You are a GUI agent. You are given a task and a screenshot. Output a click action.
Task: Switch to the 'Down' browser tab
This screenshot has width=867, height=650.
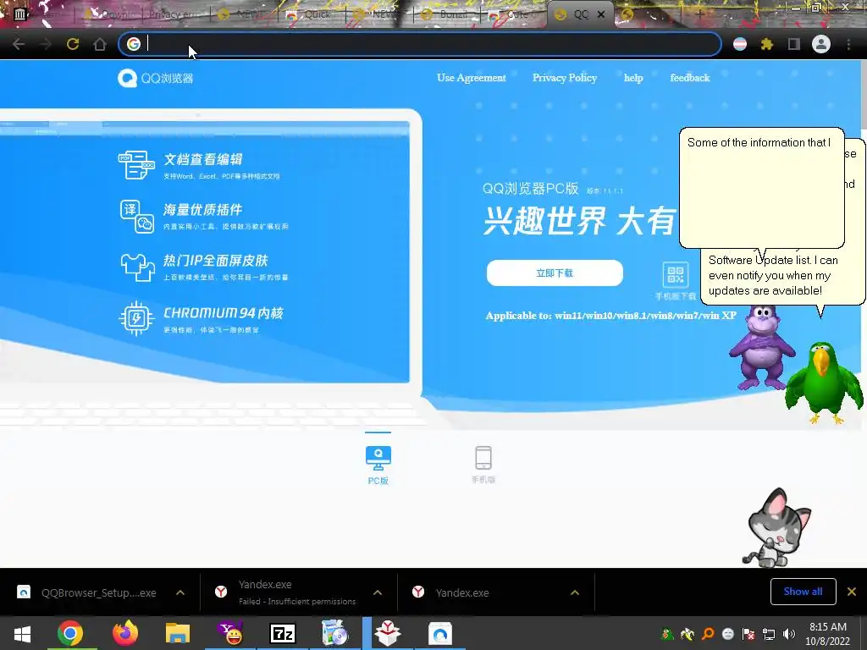(108, 14)
